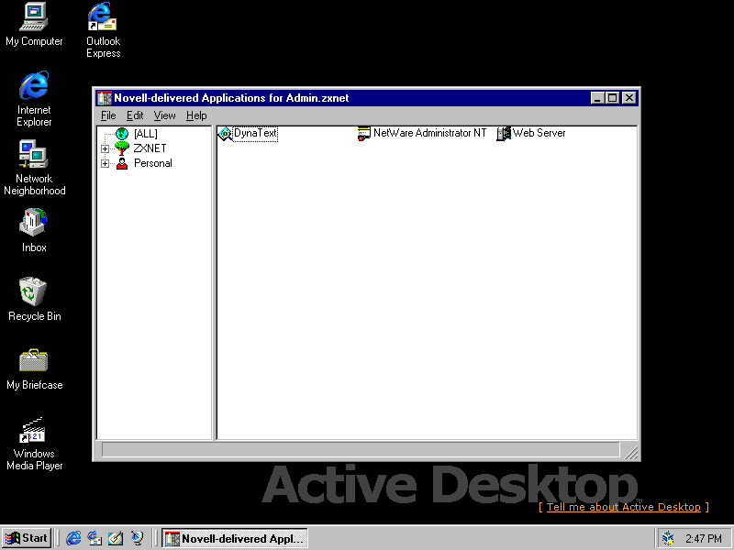Click the system tray icon

(x=668, y=539)
